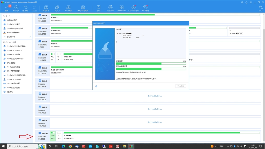Screen dimensions: 265x149
Task: Open Disk 8 ダイナミックディスク link
Action: coord(155,109)
